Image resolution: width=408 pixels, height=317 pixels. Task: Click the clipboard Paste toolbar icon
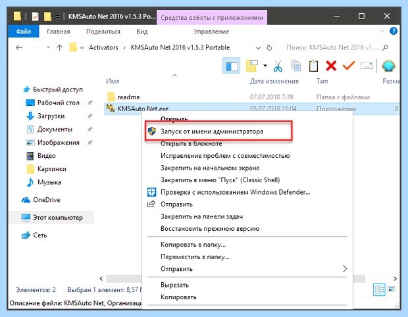(x=313, y=66)
